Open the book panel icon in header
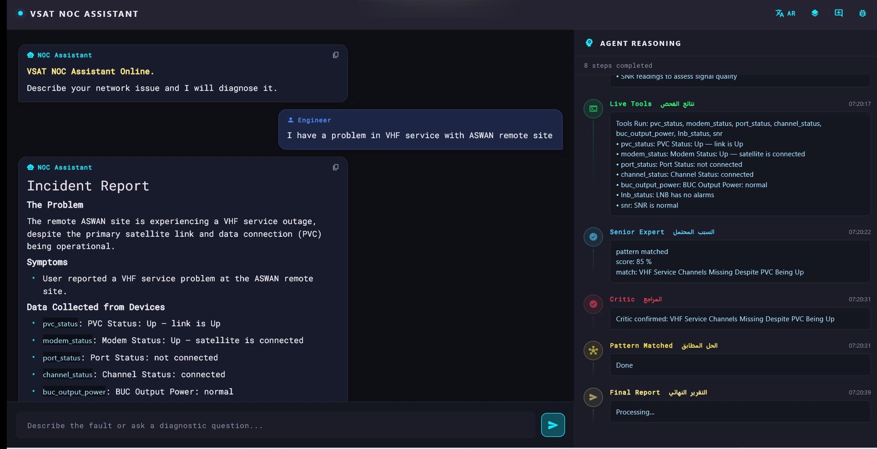The image size is (877, 449). (838, 13)
